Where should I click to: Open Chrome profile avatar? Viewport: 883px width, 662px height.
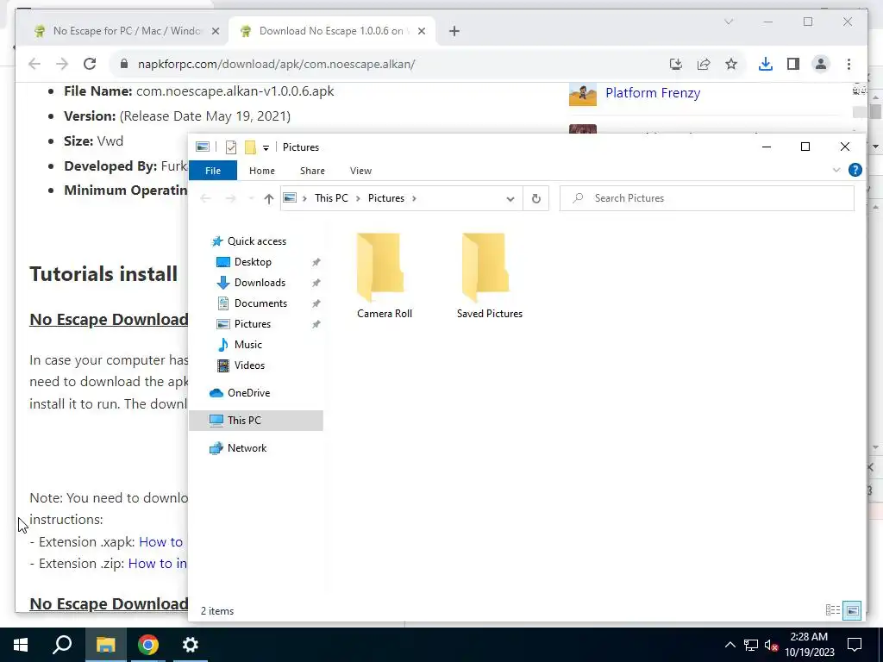821,64
